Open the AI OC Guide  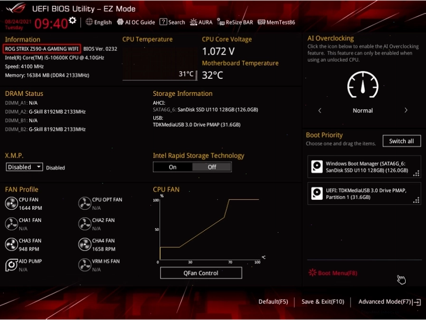tap(136, 22)
